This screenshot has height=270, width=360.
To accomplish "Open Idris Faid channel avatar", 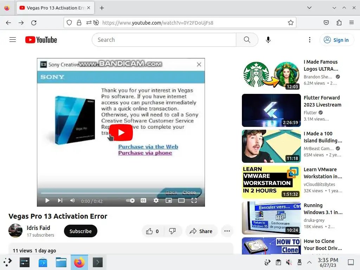I will pyautogui.click(x=15, y=231).
